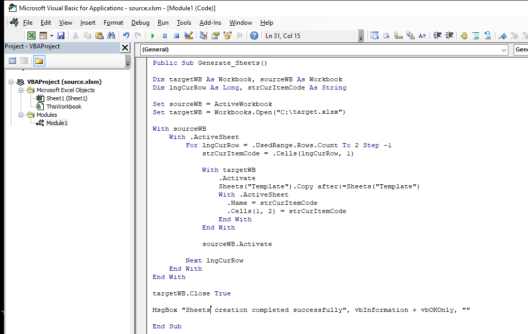Click View Code button in Project panel
Image resolution: width=528 pixels, height=334 pixels.
coord(13,61)
